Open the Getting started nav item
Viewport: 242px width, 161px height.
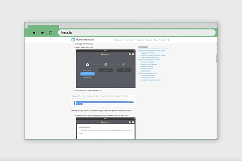(118, 40)
